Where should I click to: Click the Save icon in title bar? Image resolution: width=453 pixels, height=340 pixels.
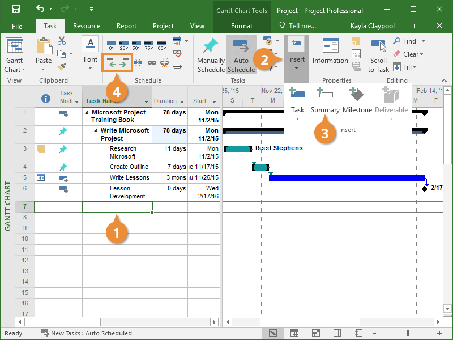coord(16,9)
